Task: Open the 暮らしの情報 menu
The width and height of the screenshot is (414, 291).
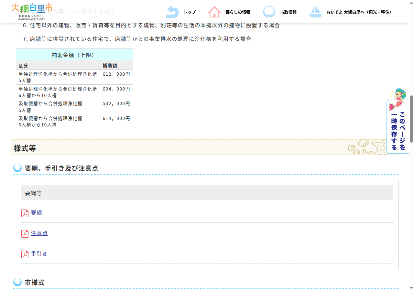Action: (238, 12)
